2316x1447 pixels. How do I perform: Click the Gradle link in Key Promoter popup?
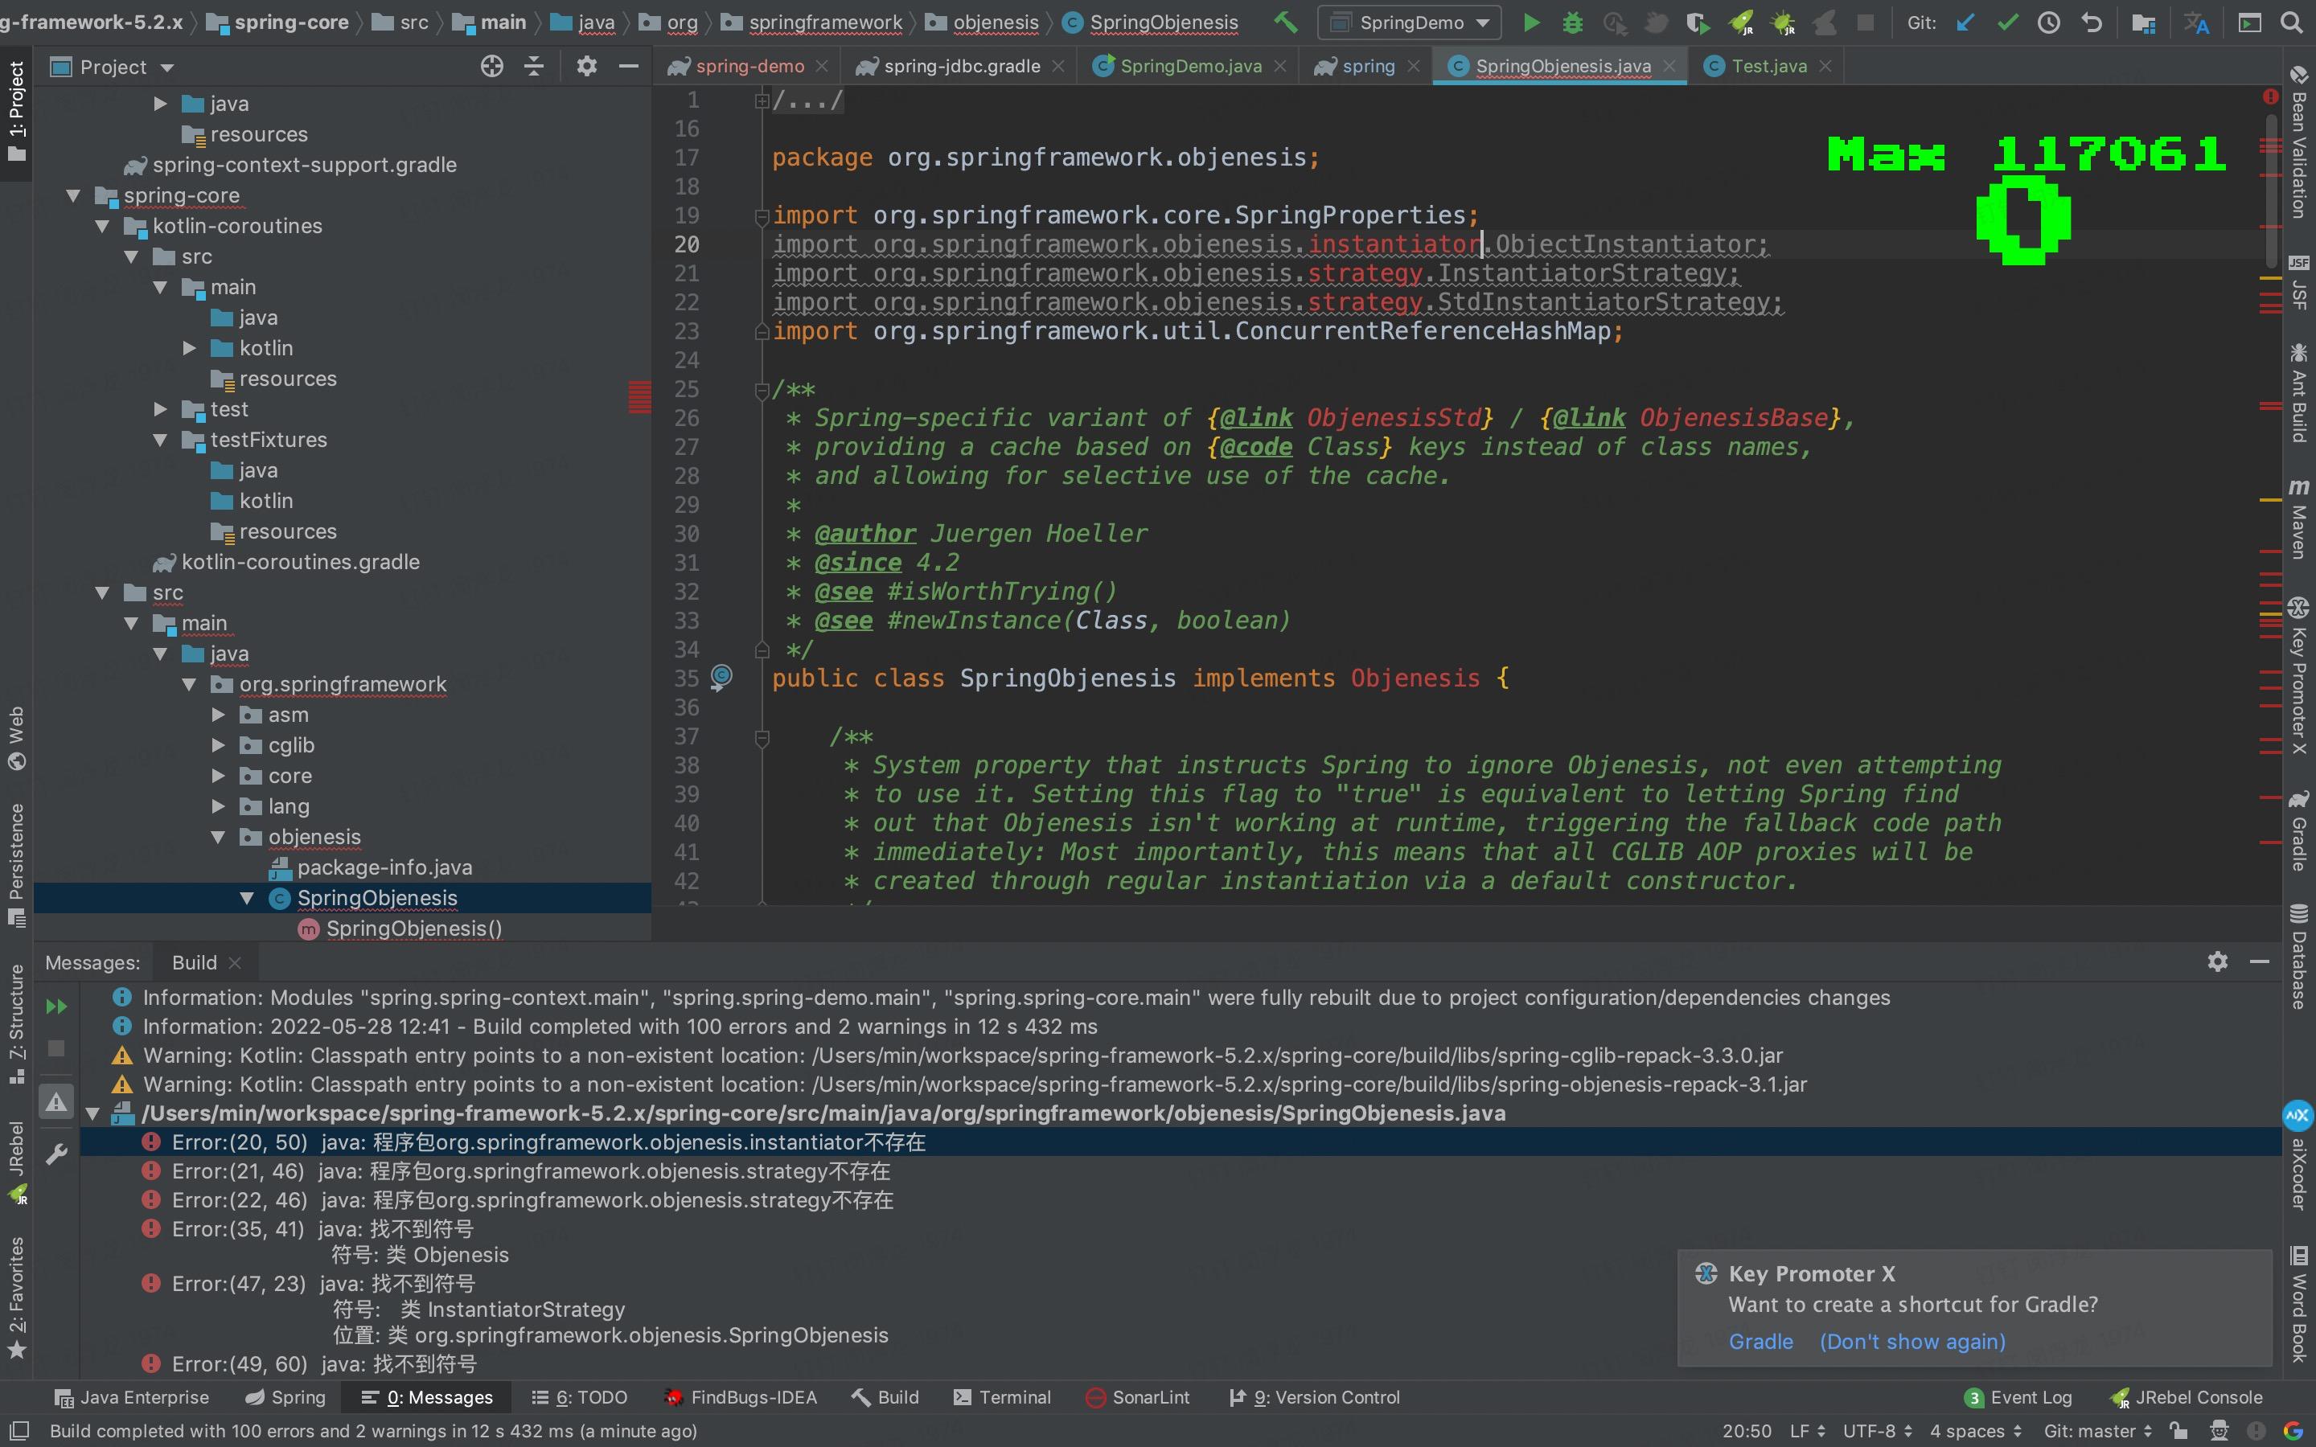click(1760, 1342)
